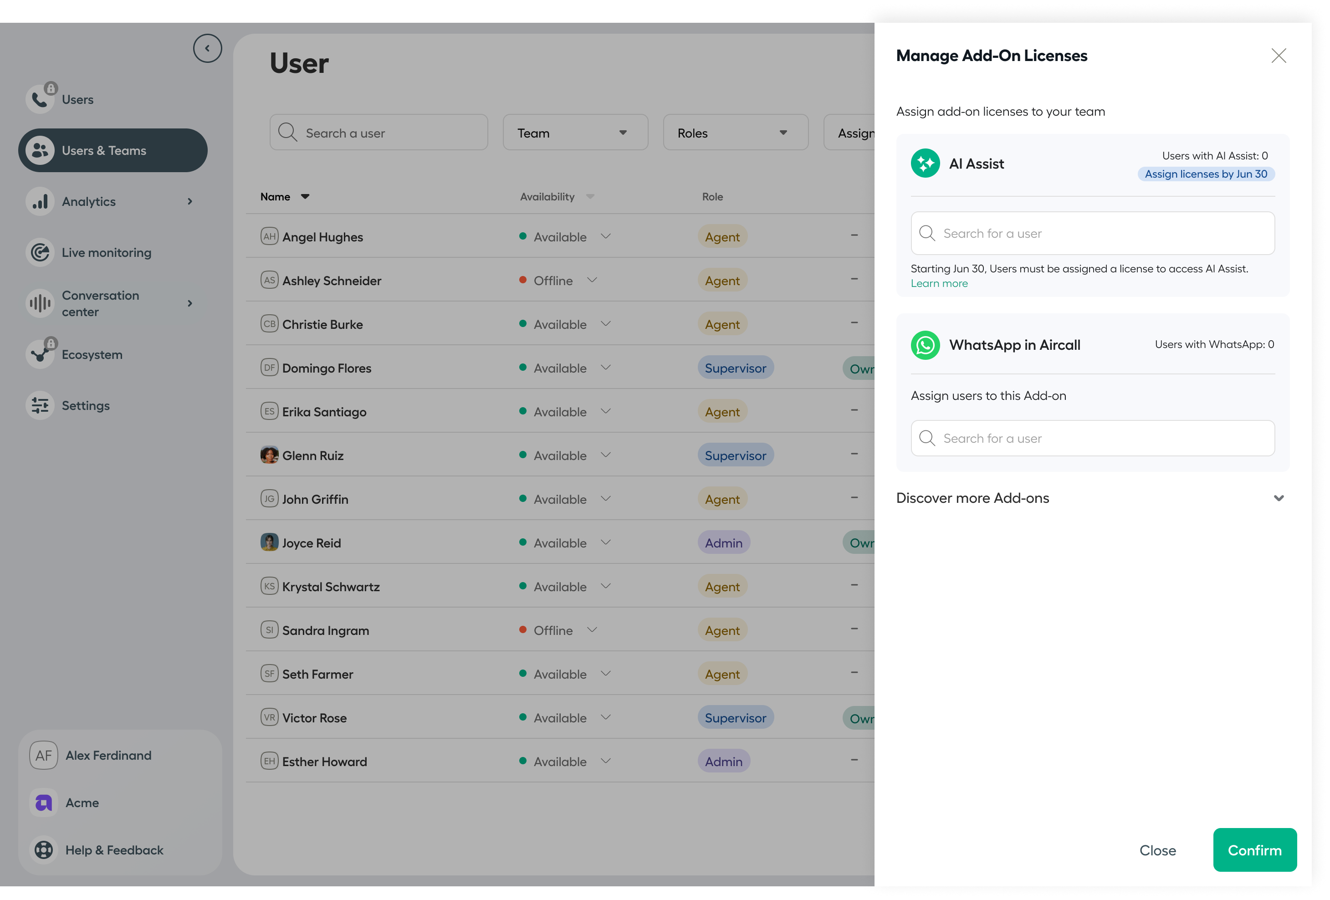Open Users & Teams menu item

(113, 150)
